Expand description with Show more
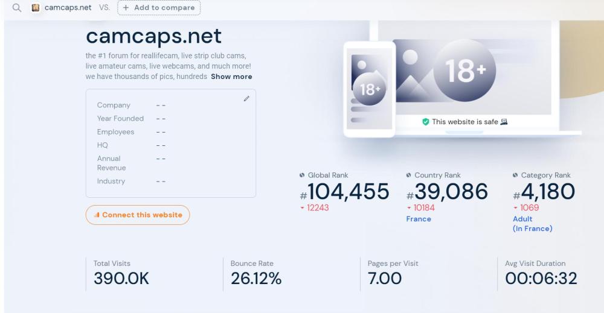This screenshot has height=313, width=604. [x=231, y=77]
